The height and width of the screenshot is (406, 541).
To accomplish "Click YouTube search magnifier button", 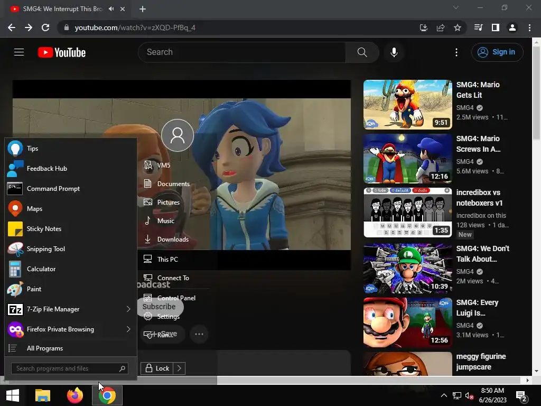I will click(362, 52).
